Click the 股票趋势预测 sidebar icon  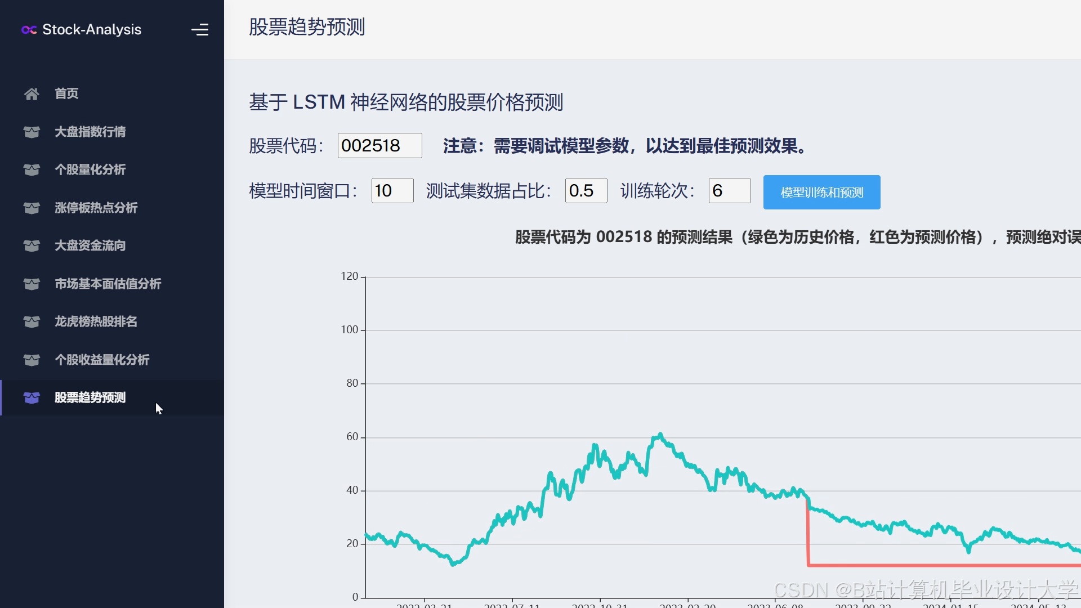point(32,397)
